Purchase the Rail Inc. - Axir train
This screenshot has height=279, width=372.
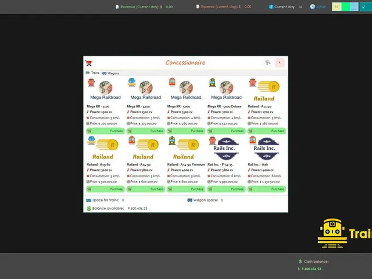click(x=266, y=189)
